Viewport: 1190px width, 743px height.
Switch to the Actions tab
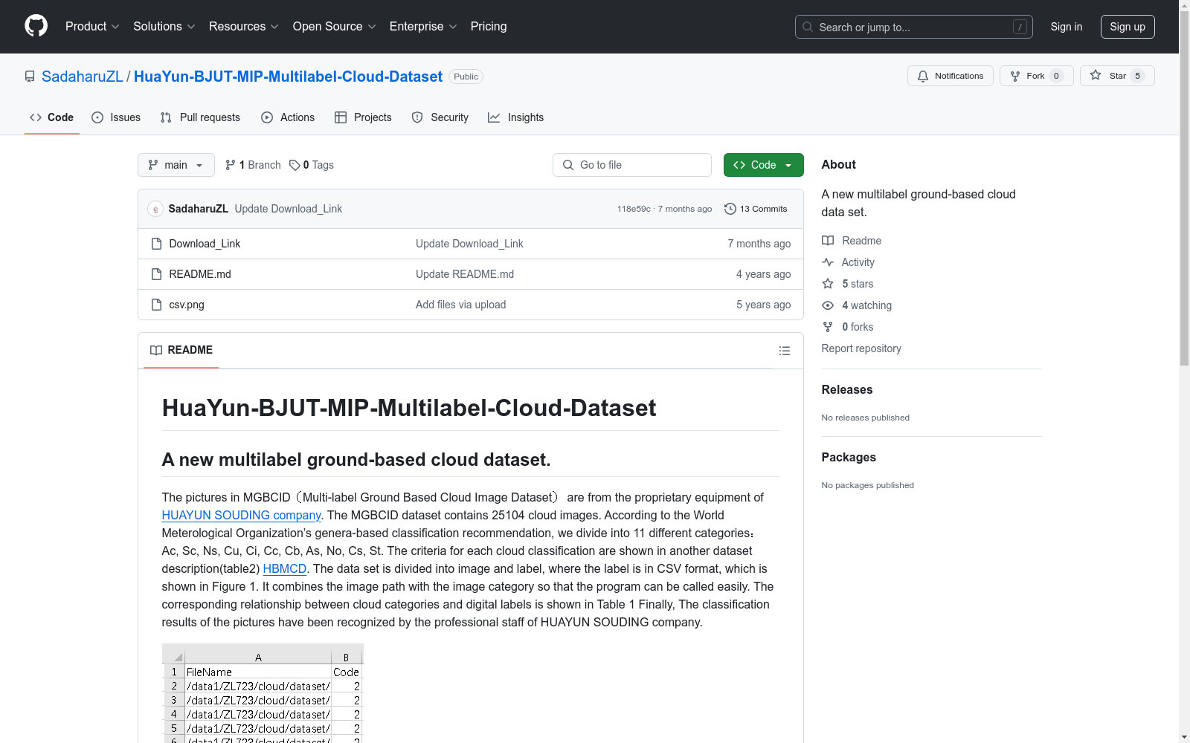pyautogui.click(x=288, y=117)
